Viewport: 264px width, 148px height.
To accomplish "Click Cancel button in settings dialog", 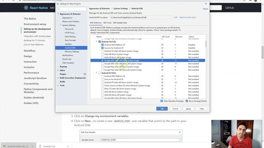I will 175,109.
